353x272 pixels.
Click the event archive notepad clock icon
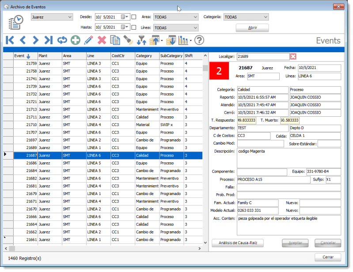[x=16, y=22]
